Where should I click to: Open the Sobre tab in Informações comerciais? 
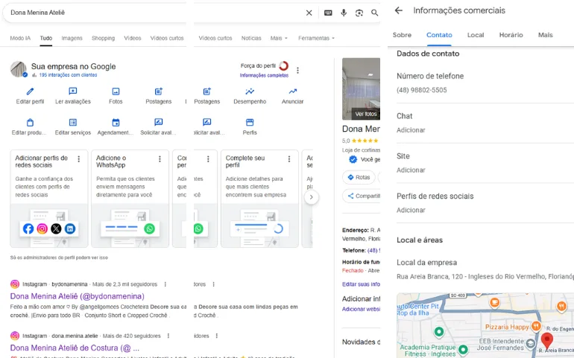tap(402, 35)
